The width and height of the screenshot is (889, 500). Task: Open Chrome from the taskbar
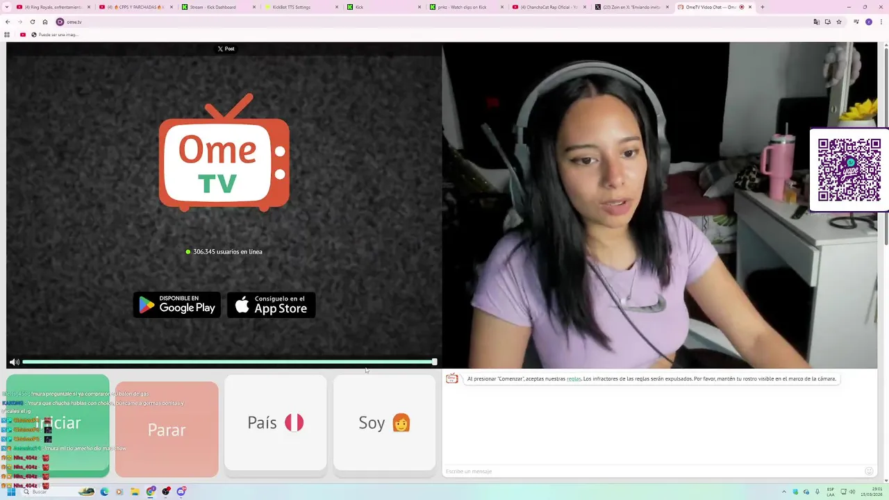[x=151, y=492]
